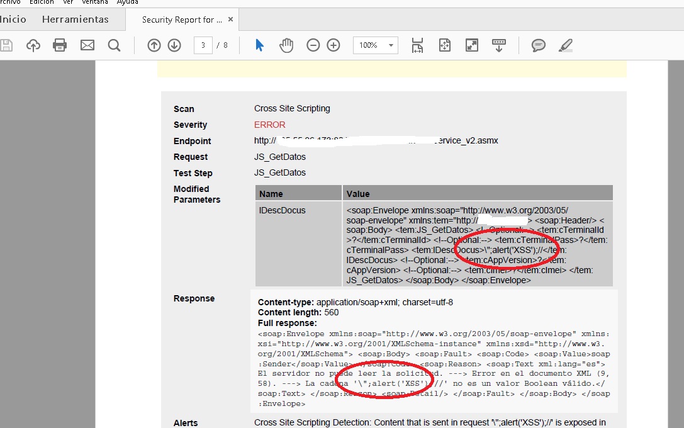The height and width of the screenshot is (428, 684).
Task: Open the Inicio tab
Action: point(13,20)
